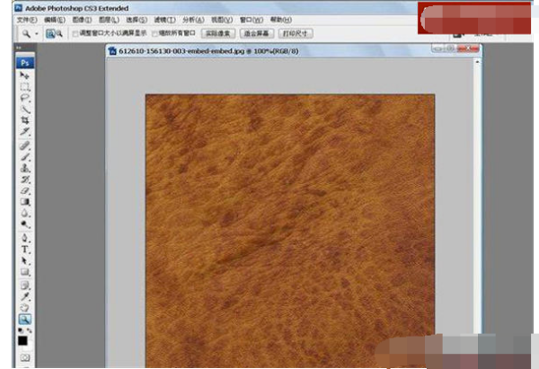Select the Path Selection tool
Image resolution: width=539 pixels, height=369 pixels.
click(25, 260)
